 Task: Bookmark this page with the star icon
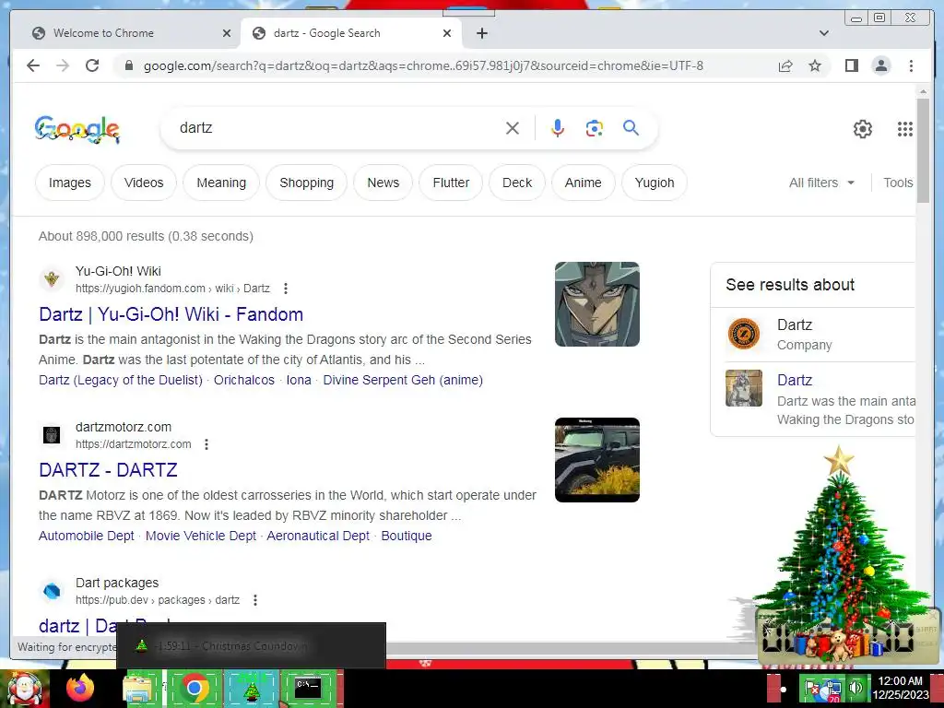(x=815, y=65)
